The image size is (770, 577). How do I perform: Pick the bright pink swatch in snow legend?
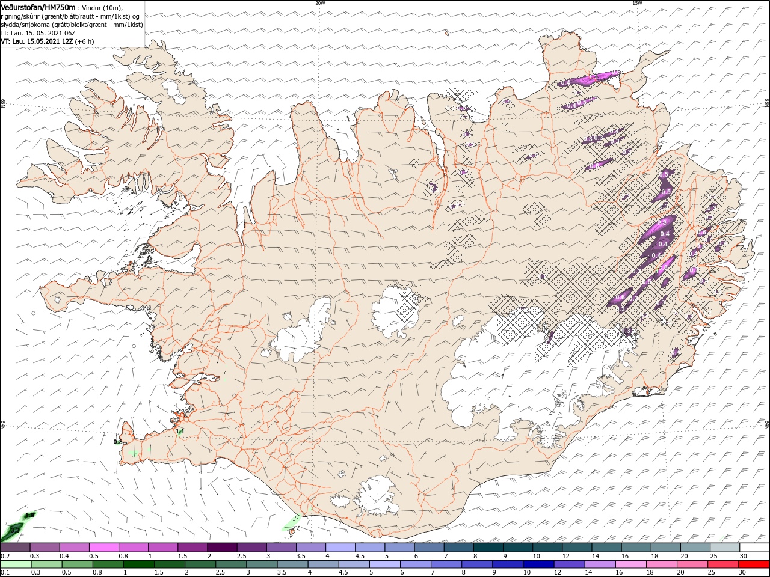[x=103, y=548]
